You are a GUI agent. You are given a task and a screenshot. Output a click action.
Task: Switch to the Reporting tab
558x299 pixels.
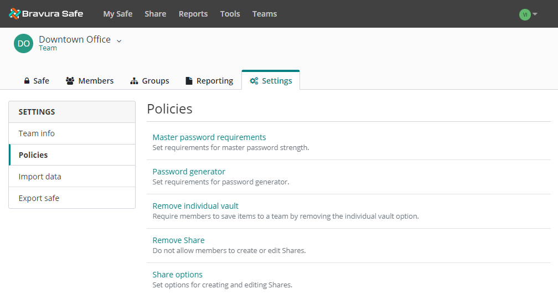(209, 81)
